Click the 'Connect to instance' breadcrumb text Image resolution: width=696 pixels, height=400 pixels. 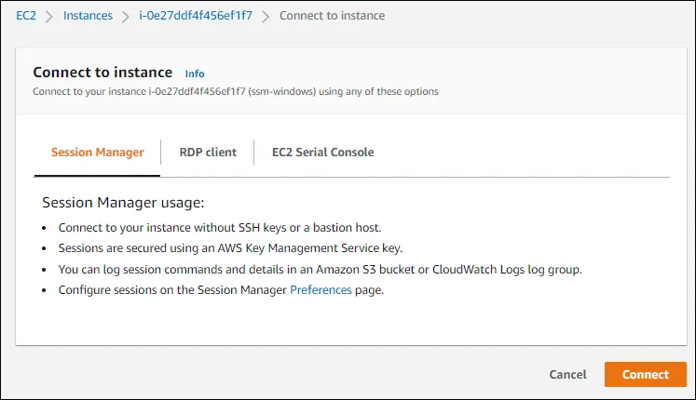(x=332, y=16)
